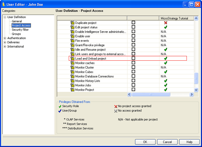Click the red X status for Duplicate project
Screen dimensions: 202x147
pos(166,23)
